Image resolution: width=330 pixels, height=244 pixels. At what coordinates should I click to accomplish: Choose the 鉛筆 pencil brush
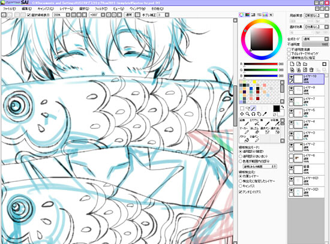coord(244,122)
